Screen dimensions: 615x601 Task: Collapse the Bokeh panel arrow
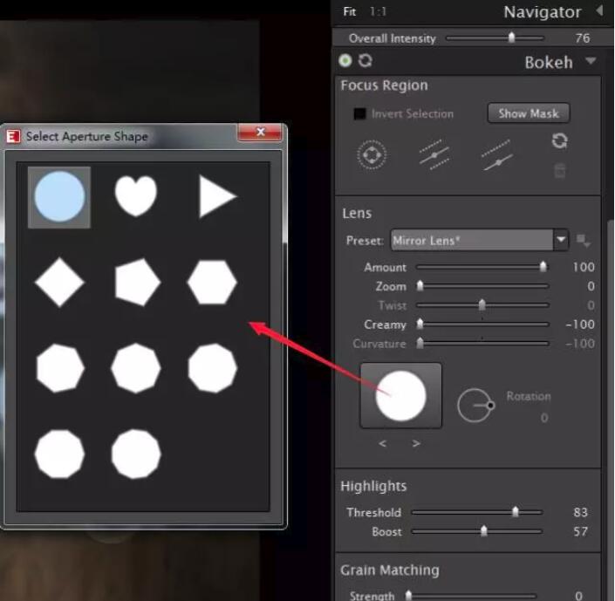coord(591,61)
